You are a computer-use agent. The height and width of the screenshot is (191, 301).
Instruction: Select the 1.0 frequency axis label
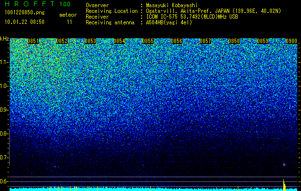click(x=4, y=86)
